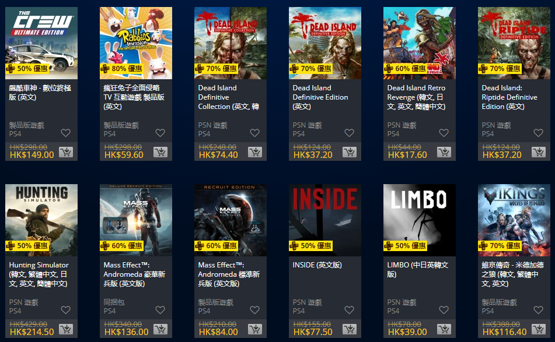555x342 pixels.
Task: Add LIMBO to cart
Action: point(444,329)
